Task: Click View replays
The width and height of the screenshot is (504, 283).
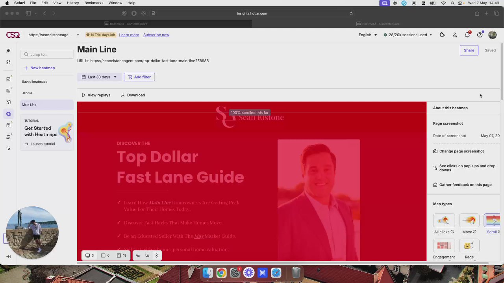Action: coord(96,95)
